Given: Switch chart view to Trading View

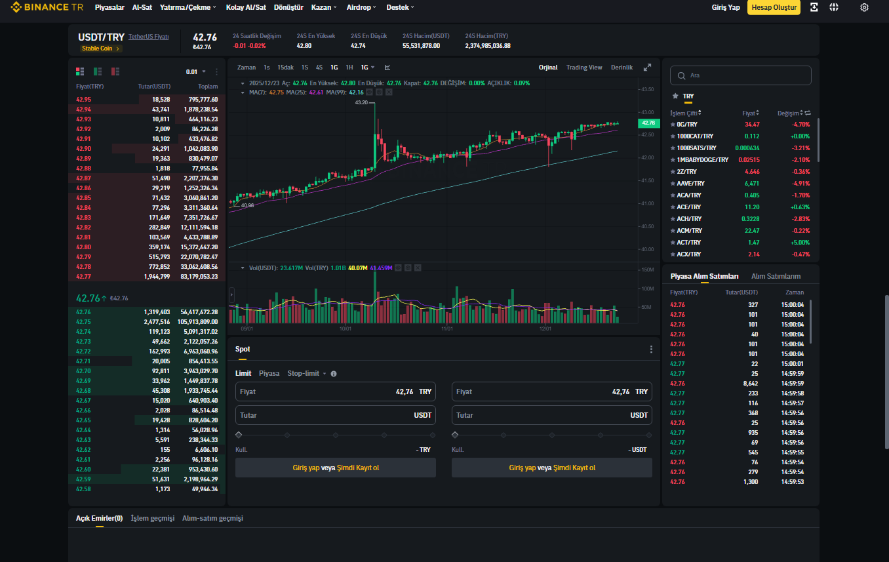Looking at the screenshot, I should pos(584,68).
